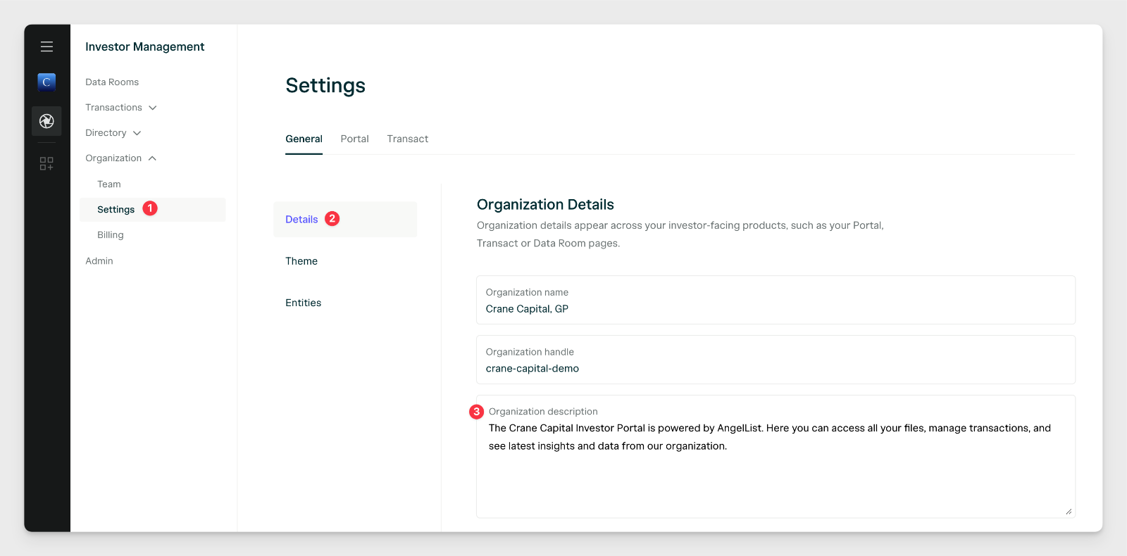
Task: Collapse the Organization chevron
Action: point(152,158)
